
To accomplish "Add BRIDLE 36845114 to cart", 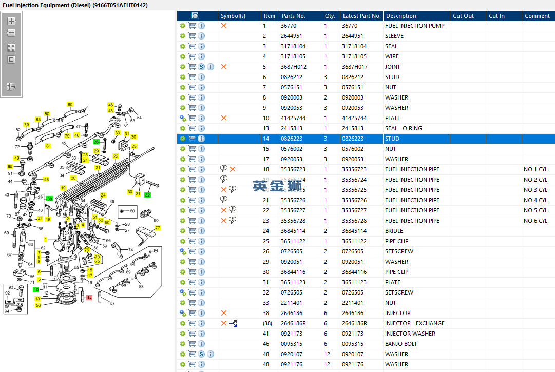I will (192, 230).
